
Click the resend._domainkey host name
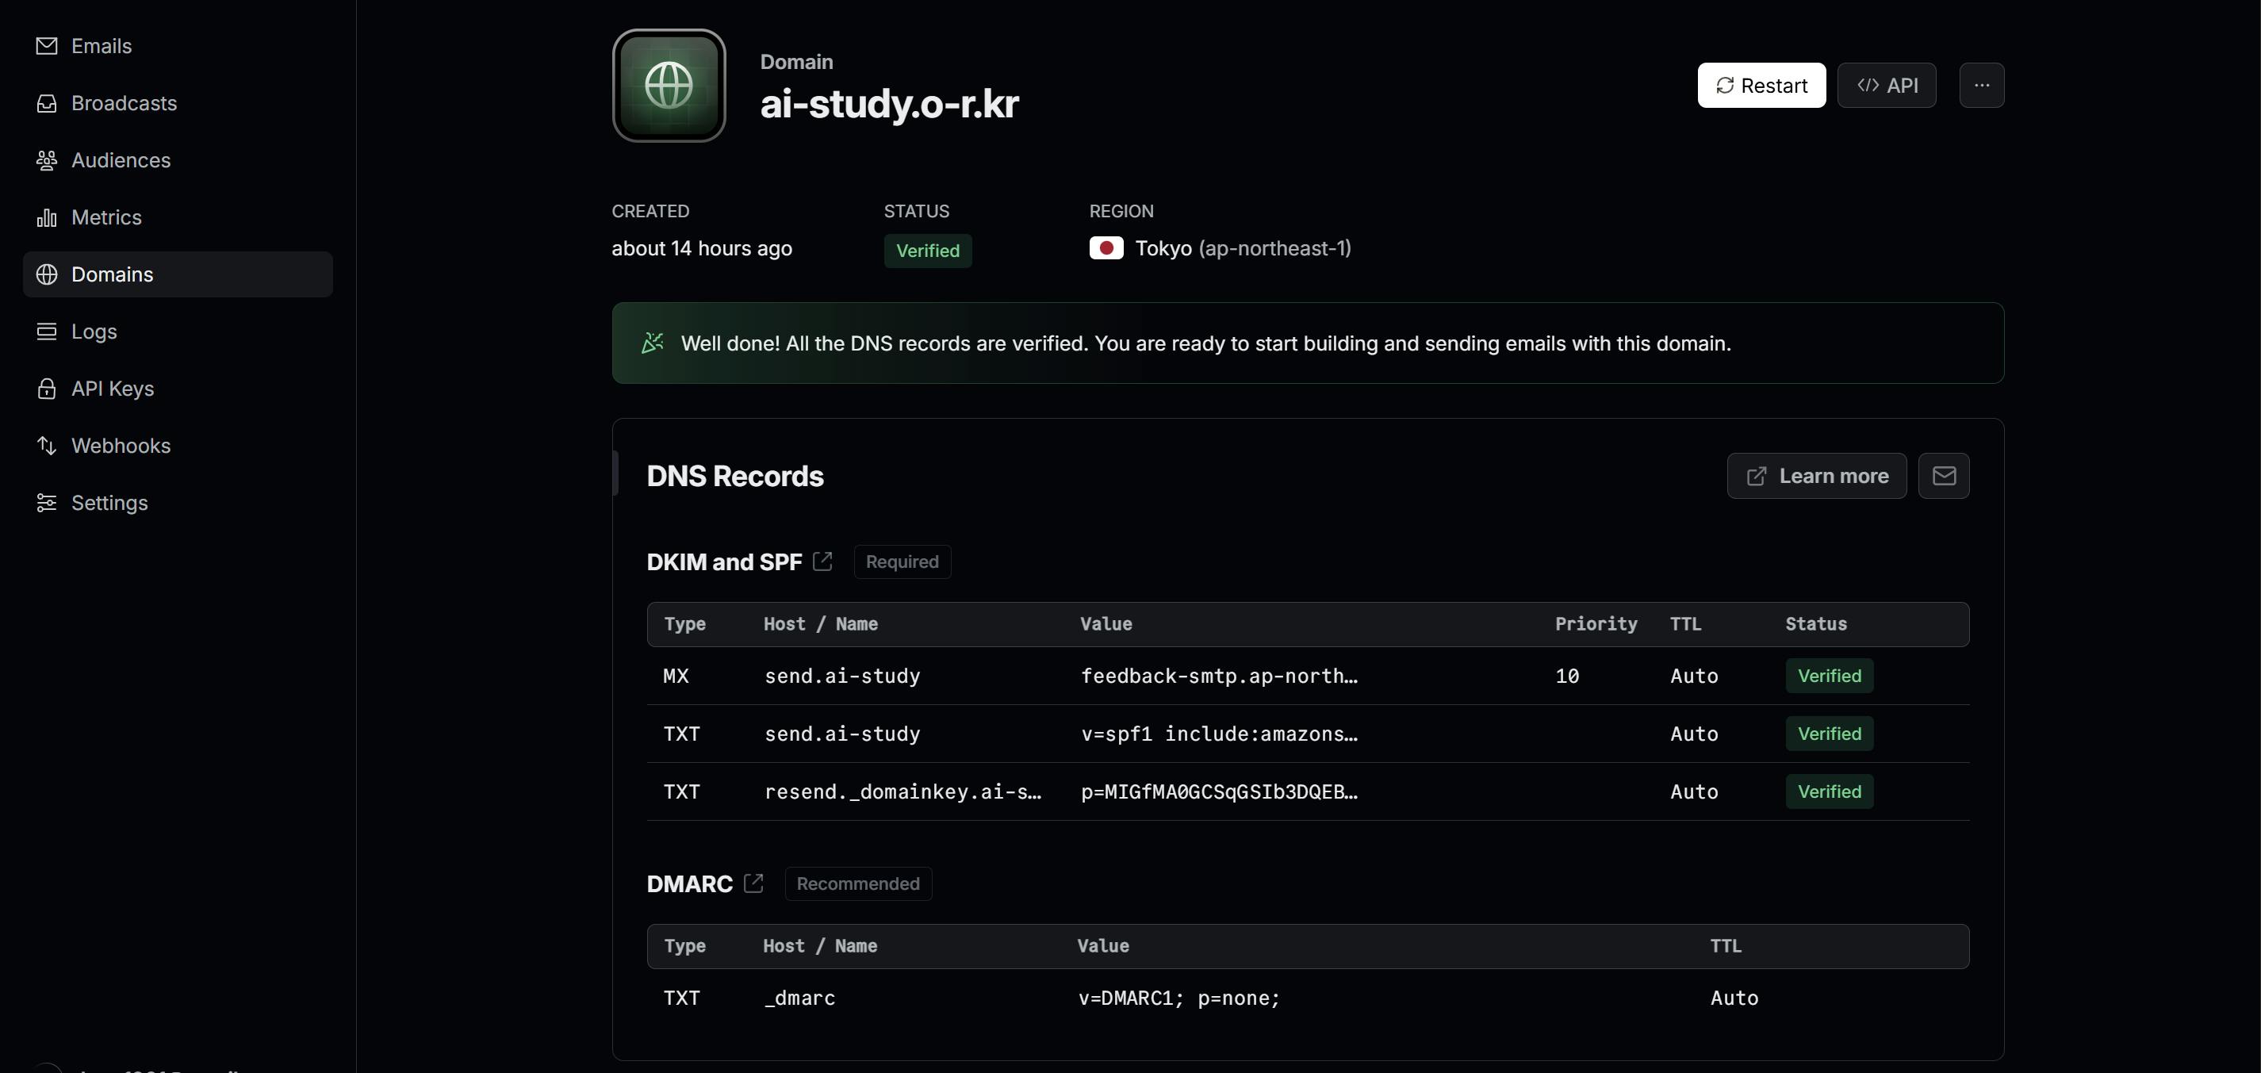point(902,792)
